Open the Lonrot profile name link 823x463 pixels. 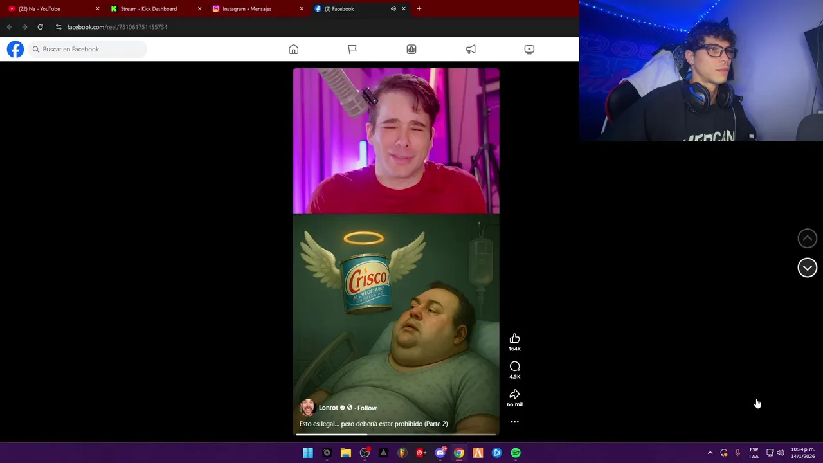click(x=328, y=408)
